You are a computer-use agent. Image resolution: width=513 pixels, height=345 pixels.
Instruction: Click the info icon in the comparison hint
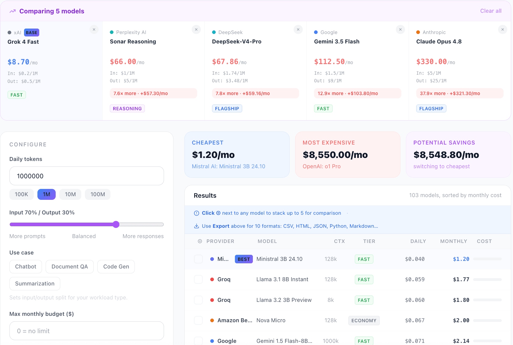[x=197, y=213]
